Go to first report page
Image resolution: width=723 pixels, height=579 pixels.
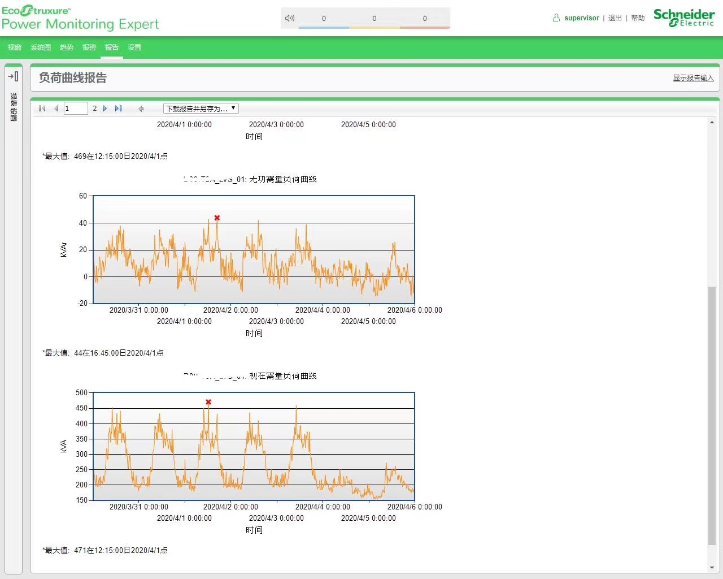point(42,109)
